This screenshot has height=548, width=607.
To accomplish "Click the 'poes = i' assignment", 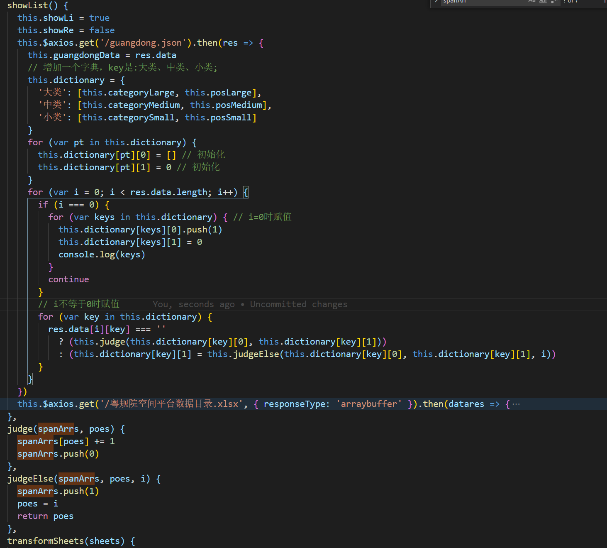I will coord(38,504).
